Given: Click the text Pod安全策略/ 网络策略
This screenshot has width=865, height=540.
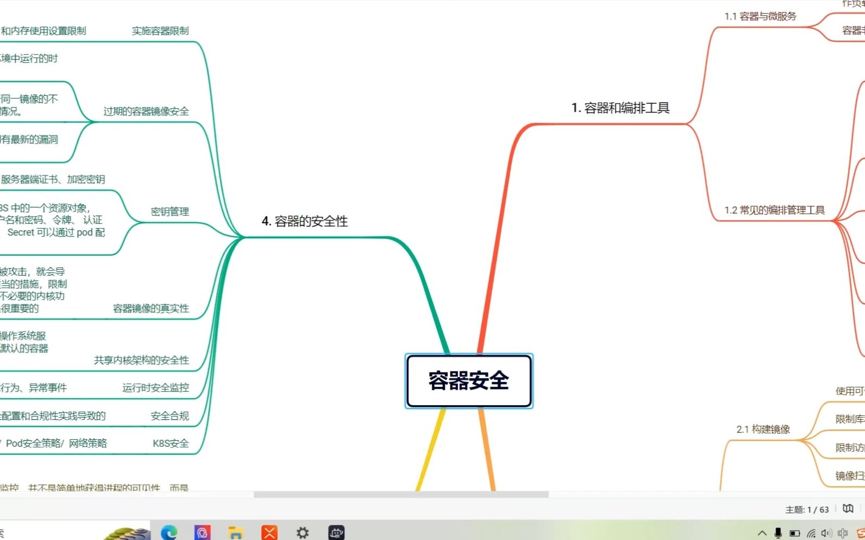Looking at the screenshot, I should point(56,444).
